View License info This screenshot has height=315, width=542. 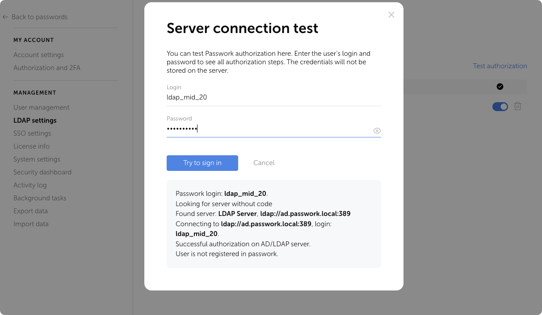coord(31,146)
